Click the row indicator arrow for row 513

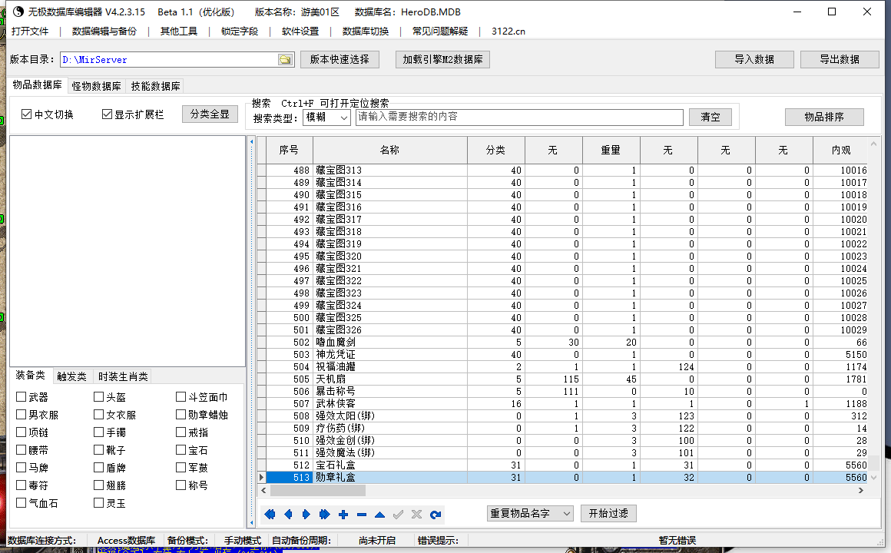261,478
